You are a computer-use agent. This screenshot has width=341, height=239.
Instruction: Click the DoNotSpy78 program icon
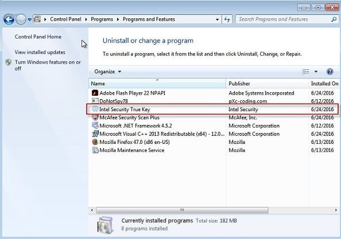click(95, 101)
